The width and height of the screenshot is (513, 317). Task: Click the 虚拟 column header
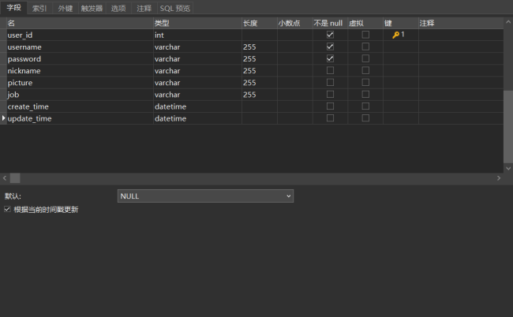(365, 23)
